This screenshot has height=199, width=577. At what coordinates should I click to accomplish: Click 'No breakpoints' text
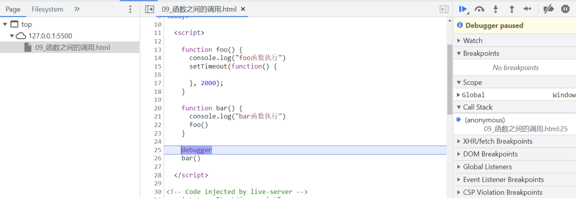coord(516,68)
